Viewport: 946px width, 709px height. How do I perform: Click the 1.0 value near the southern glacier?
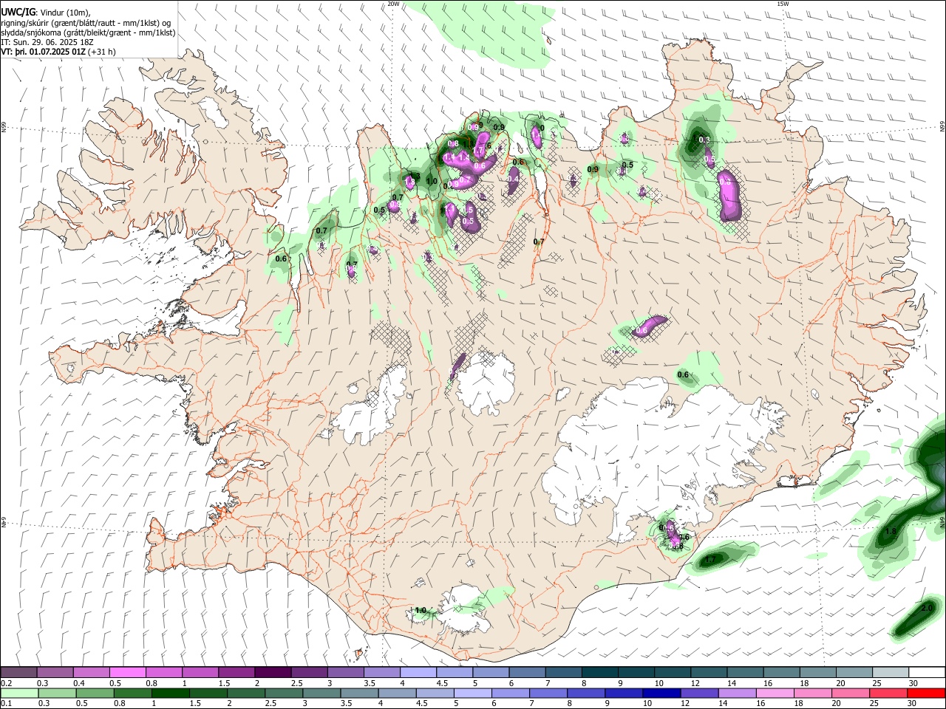421,611
